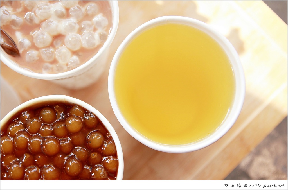This screenshot has width=288, height=190.
Task: Click the @ symbol in the watermark
Action: pos(245,186)
